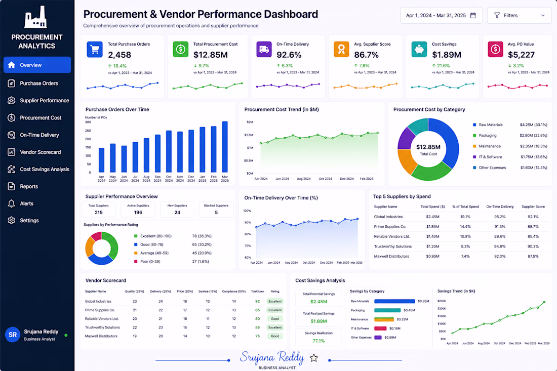Click Good rating badge for Reliable Vendors Ltd.

pyautogui.click(x=275, y=319)
